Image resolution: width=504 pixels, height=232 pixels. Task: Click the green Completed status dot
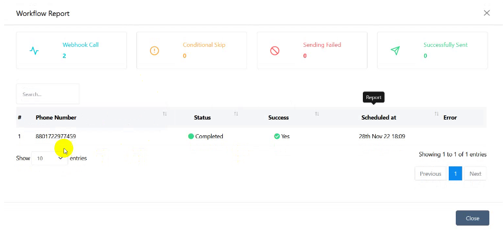[191, 137]
